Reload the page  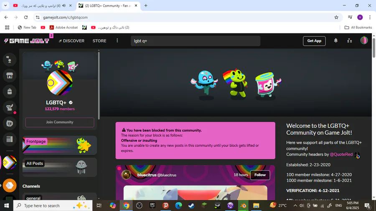[x=26, y=17]
